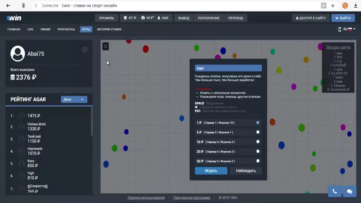Click the Вывод button
361x203 pixels.
(x=184, y=18)
